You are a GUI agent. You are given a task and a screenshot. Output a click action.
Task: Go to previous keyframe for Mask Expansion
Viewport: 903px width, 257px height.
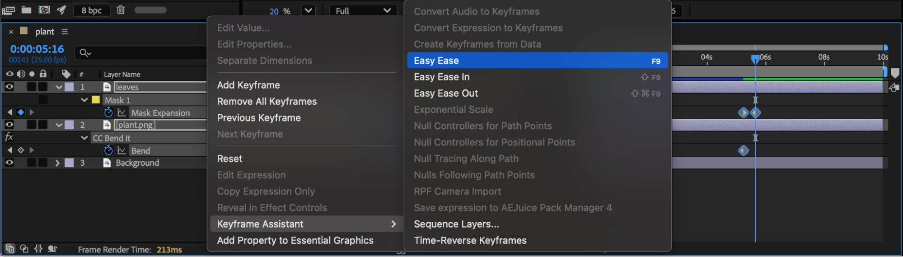[10, 112]
